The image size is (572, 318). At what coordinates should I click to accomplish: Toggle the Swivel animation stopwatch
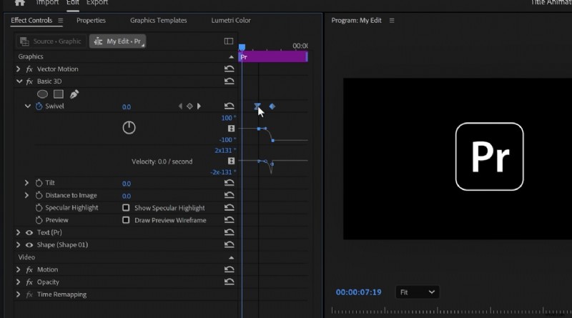pos(39,106)
